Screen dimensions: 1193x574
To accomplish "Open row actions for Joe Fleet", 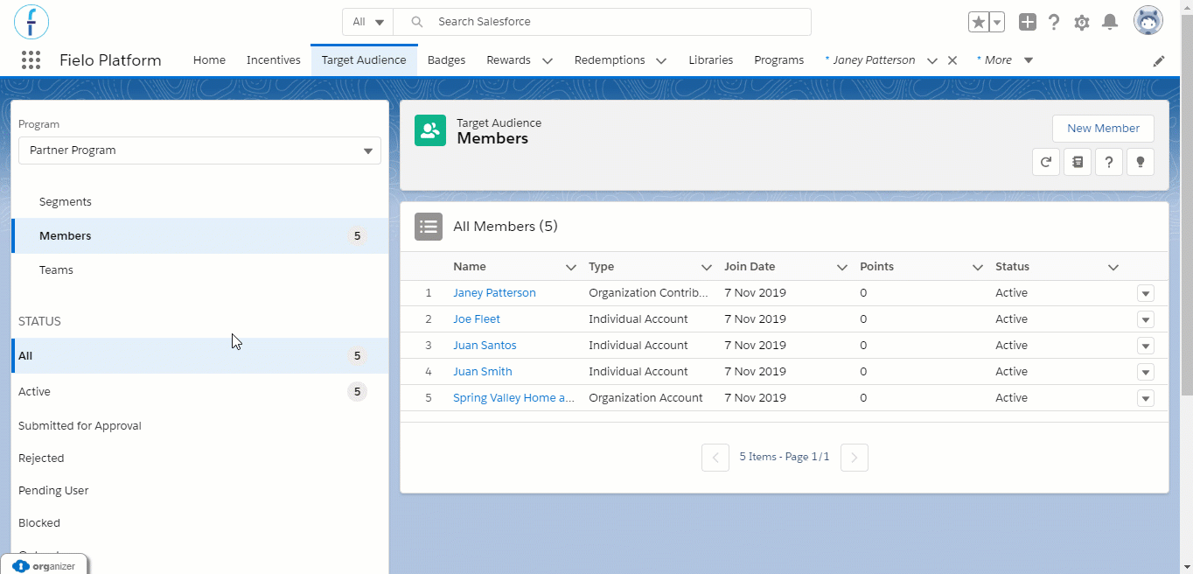I will 1146,320.
